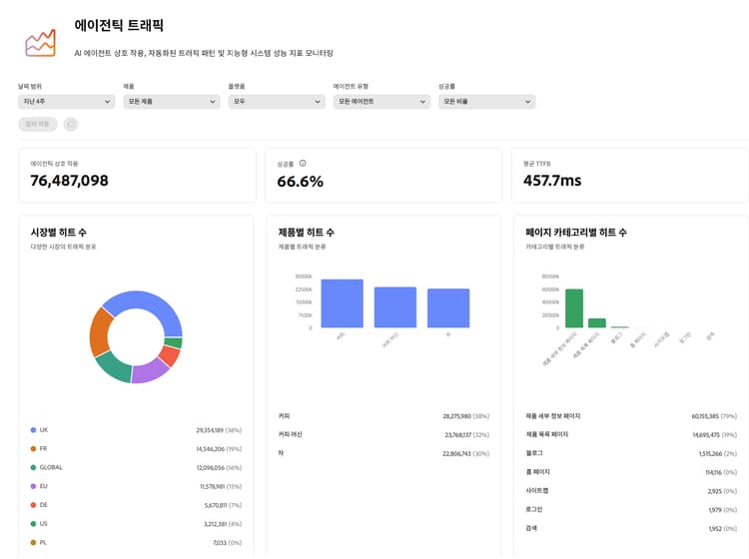Image resolution: width=749 pixels, height=559 pixels.
Task: Open the 성공률 filter dropdown
Action: coord(486,101)
